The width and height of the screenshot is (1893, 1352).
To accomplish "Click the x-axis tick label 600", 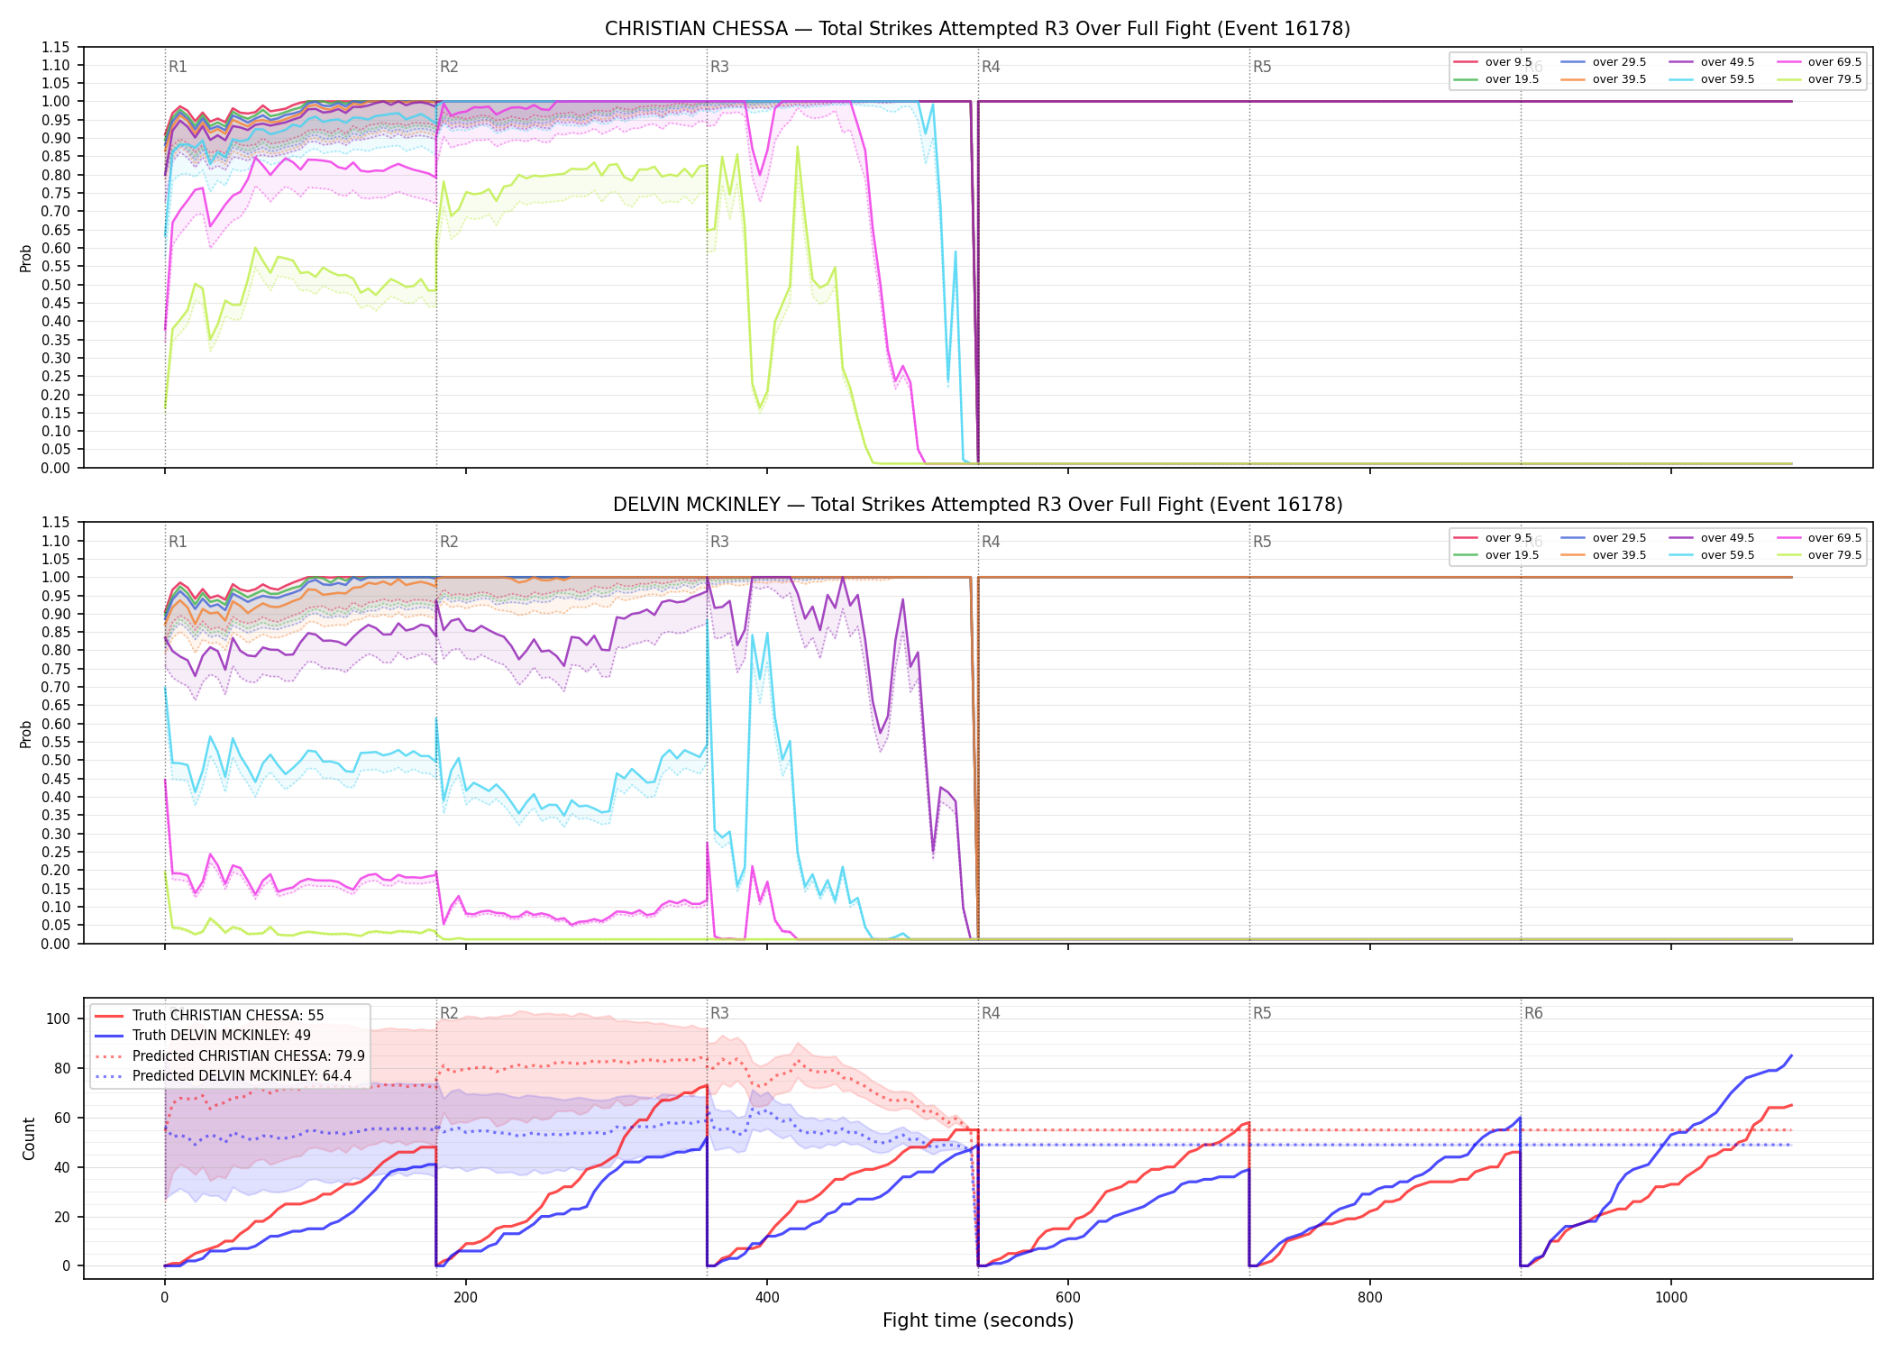I will click(1068, 1298).
